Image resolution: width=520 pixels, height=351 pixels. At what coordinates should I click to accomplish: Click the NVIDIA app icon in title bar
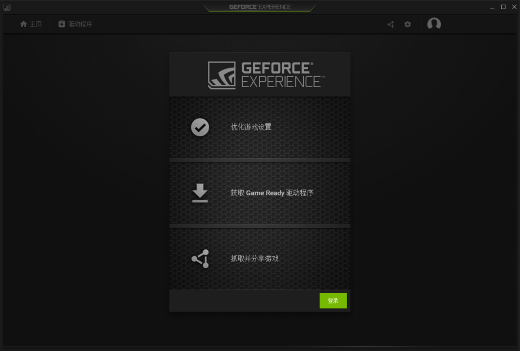click(7, 7)
